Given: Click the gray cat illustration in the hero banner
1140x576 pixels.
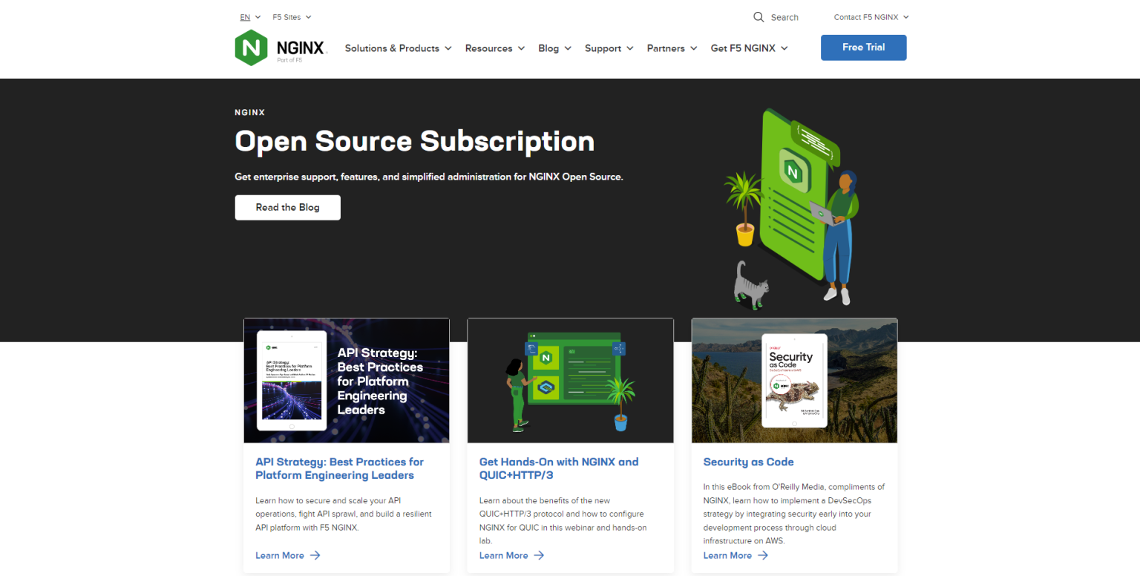Looking at the screenshot, I should pos(750,284).
